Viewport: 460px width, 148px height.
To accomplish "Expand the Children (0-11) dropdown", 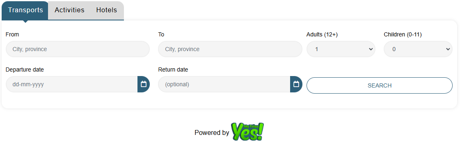I will [418, 49].
